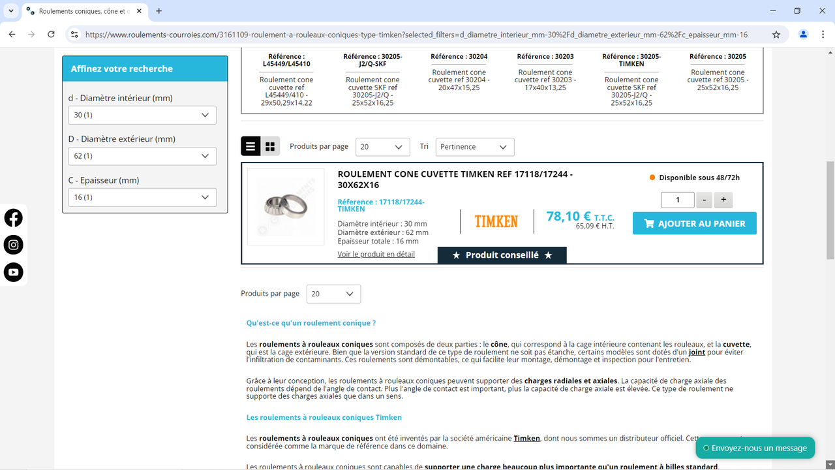Click the TIMKEN brand logo
This screenshot has width=835, height=470.
[x=496, y=221]
